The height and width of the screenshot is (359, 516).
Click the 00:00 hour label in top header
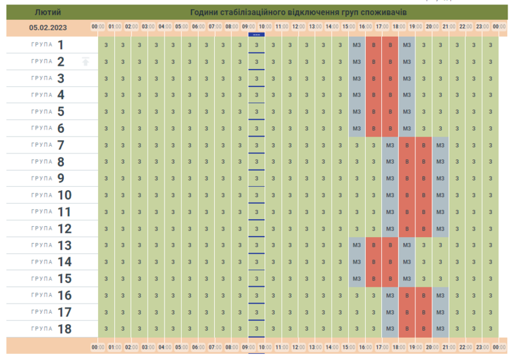[98, 27]
